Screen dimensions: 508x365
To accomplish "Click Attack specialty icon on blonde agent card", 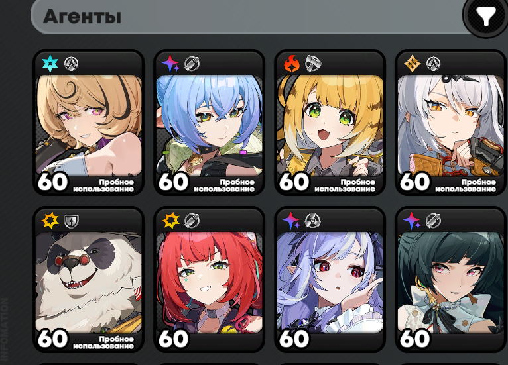I will 71,64.
